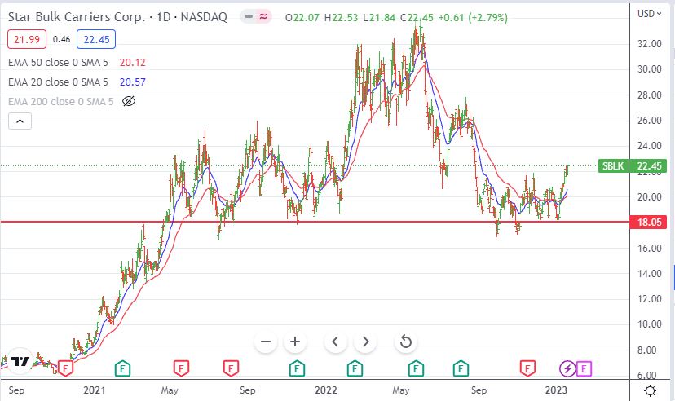
Task: Select the red horizontal support line
Action: (x=314, y=222)
